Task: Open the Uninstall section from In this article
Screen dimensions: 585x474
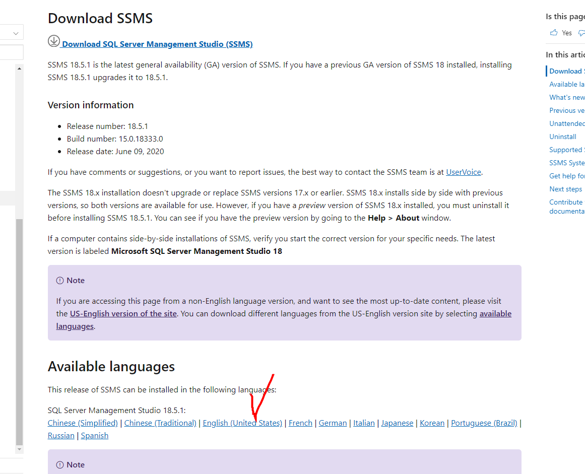Action: 563,137
